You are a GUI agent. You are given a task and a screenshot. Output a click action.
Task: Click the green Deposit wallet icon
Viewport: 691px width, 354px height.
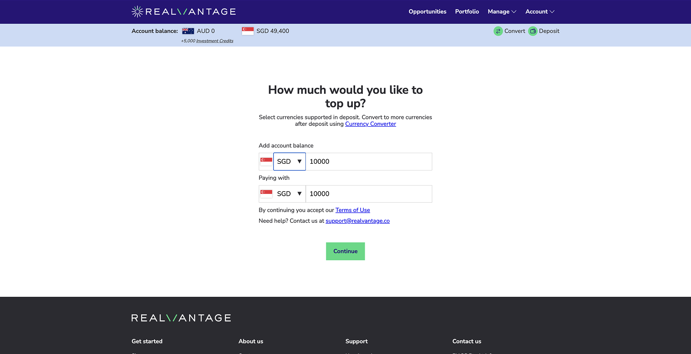tap(532, 31)
